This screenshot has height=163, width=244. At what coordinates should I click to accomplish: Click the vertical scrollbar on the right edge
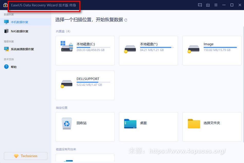pyautogui.click(x=243, y=77)
